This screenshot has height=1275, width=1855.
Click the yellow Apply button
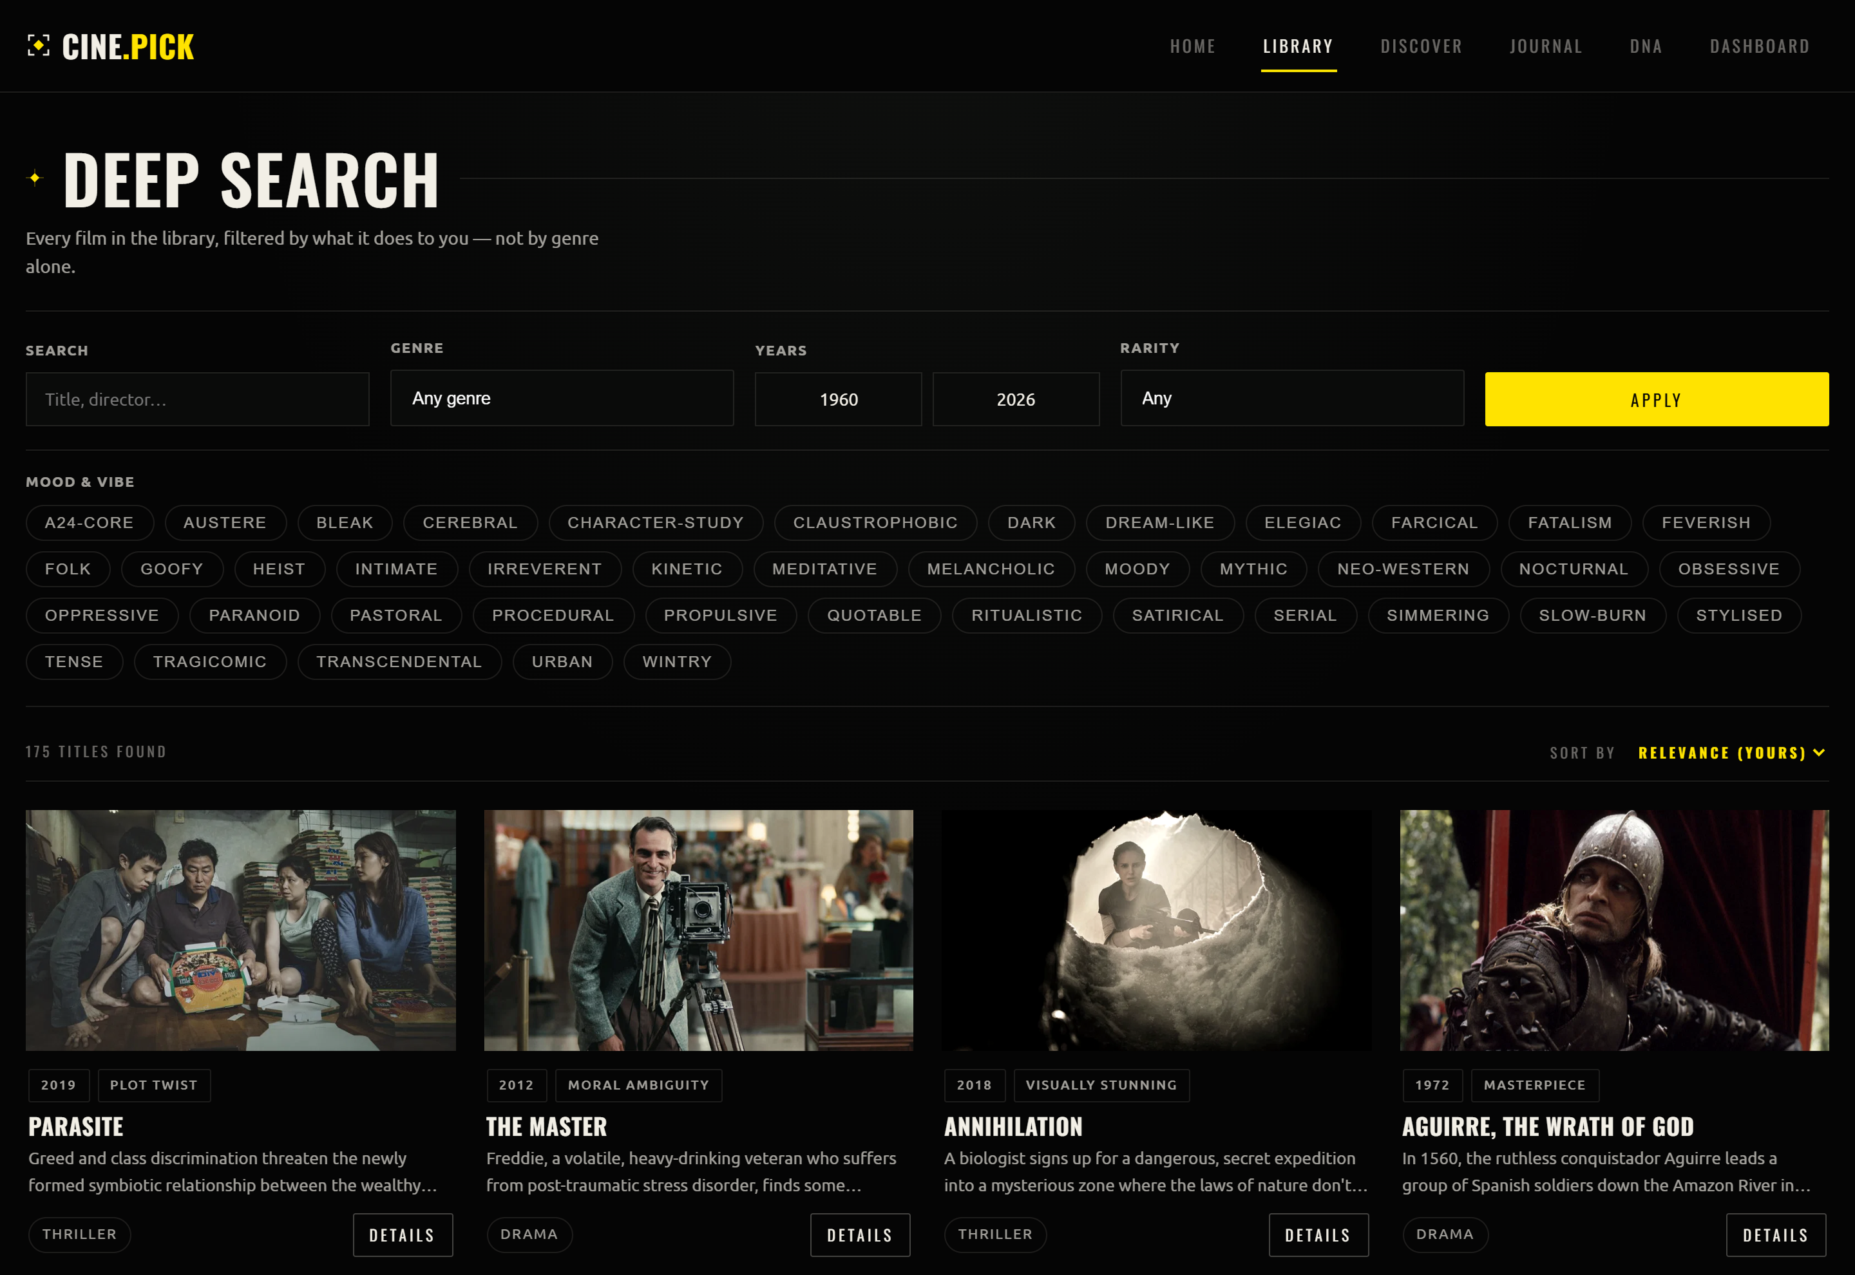(1656, 399)
